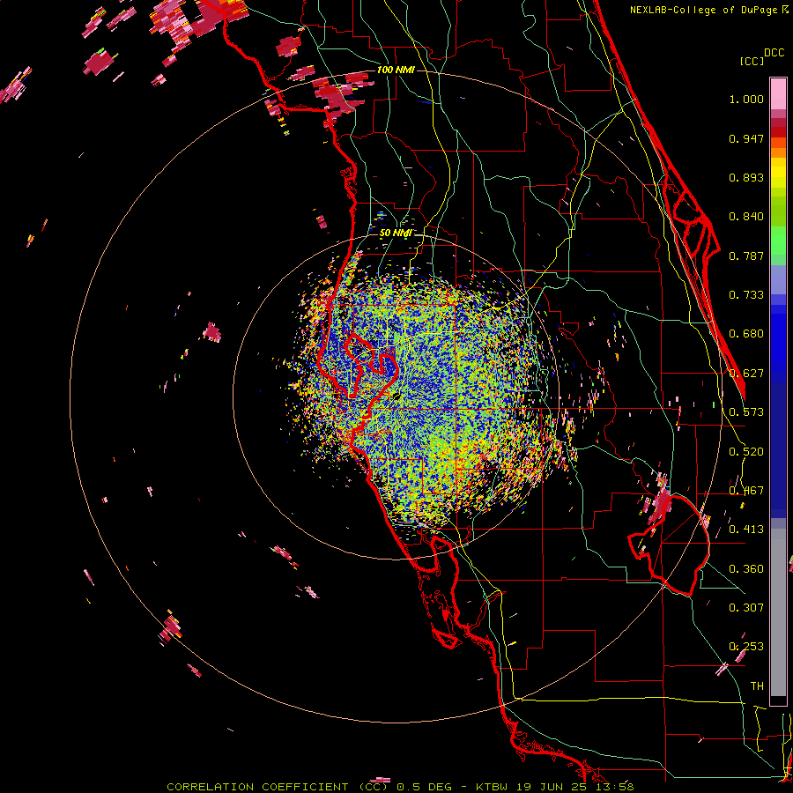Click the pink top segment of the color bar

pyautogui.click(x=778, y=93)
